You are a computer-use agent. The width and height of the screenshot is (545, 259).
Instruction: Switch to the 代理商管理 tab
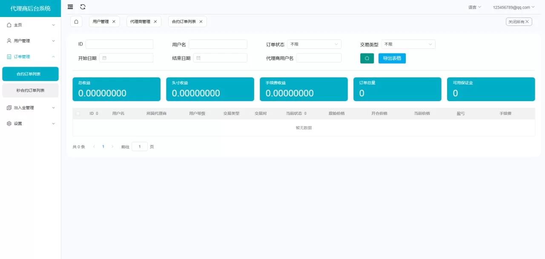pos(141,21)
